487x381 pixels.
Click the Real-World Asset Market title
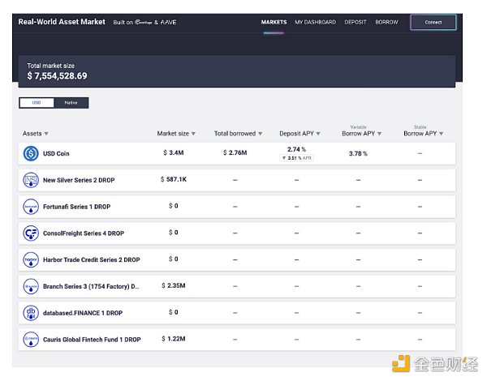[62, 22]
